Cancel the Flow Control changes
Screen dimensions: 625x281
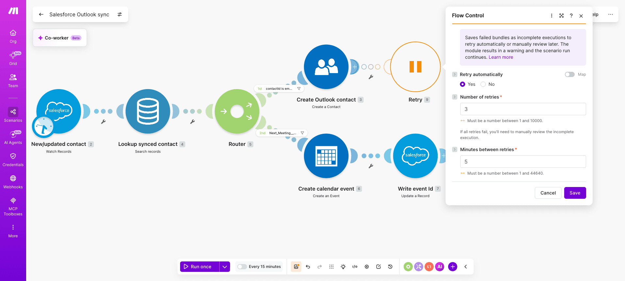(x=548, y=193)
